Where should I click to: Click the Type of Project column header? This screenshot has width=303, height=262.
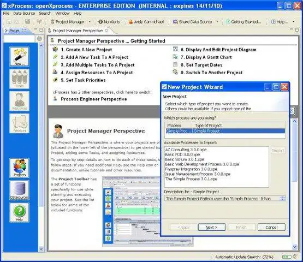point(239,126)
